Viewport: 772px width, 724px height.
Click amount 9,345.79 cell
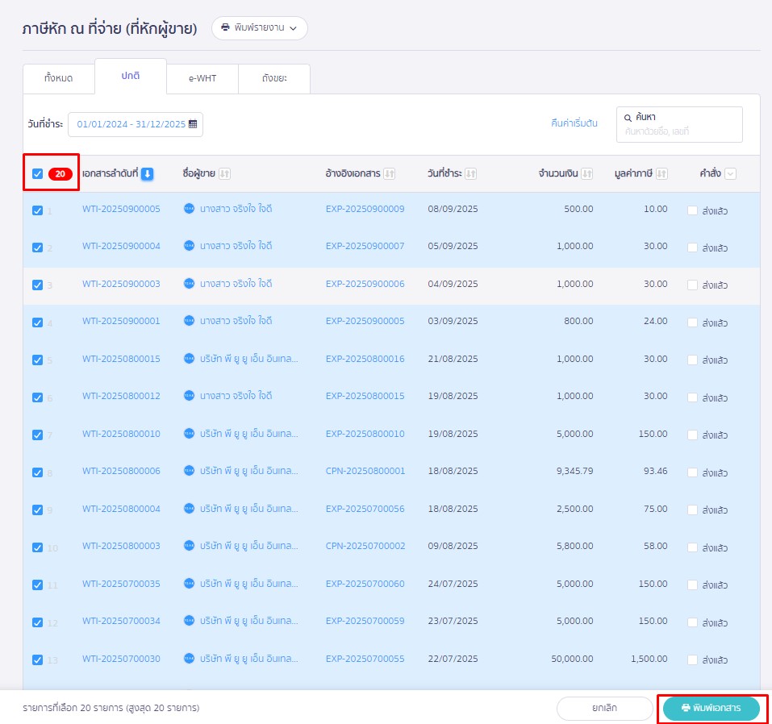[x=575, y=471]
